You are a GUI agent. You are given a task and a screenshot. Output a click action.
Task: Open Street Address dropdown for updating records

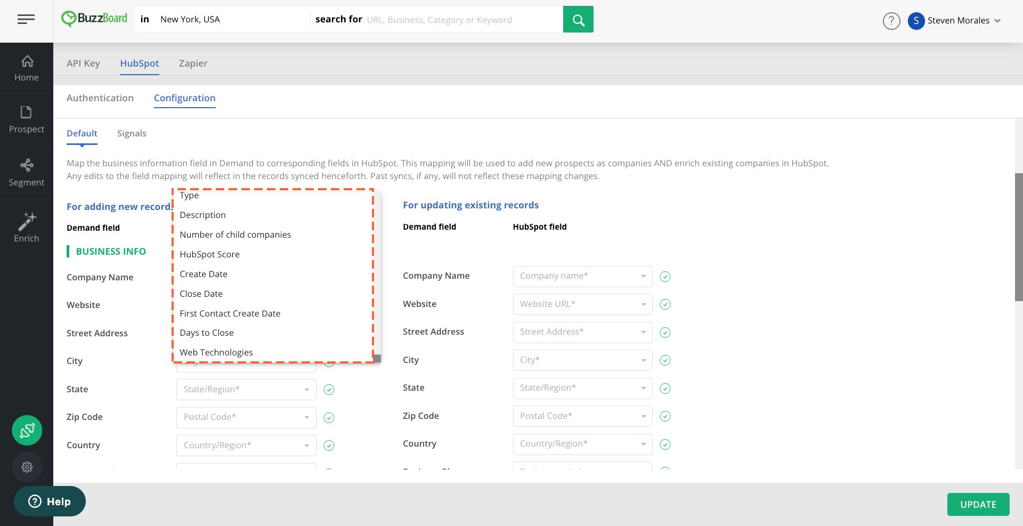(x=582, y=332)
